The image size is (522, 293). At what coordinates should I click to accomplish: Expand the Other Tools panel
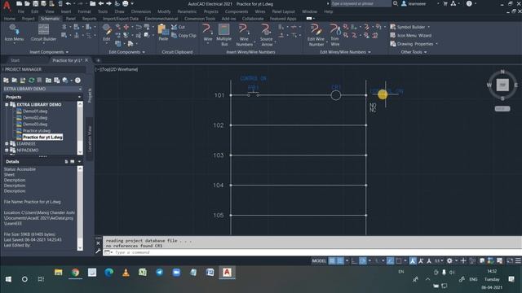coord(414,52)
